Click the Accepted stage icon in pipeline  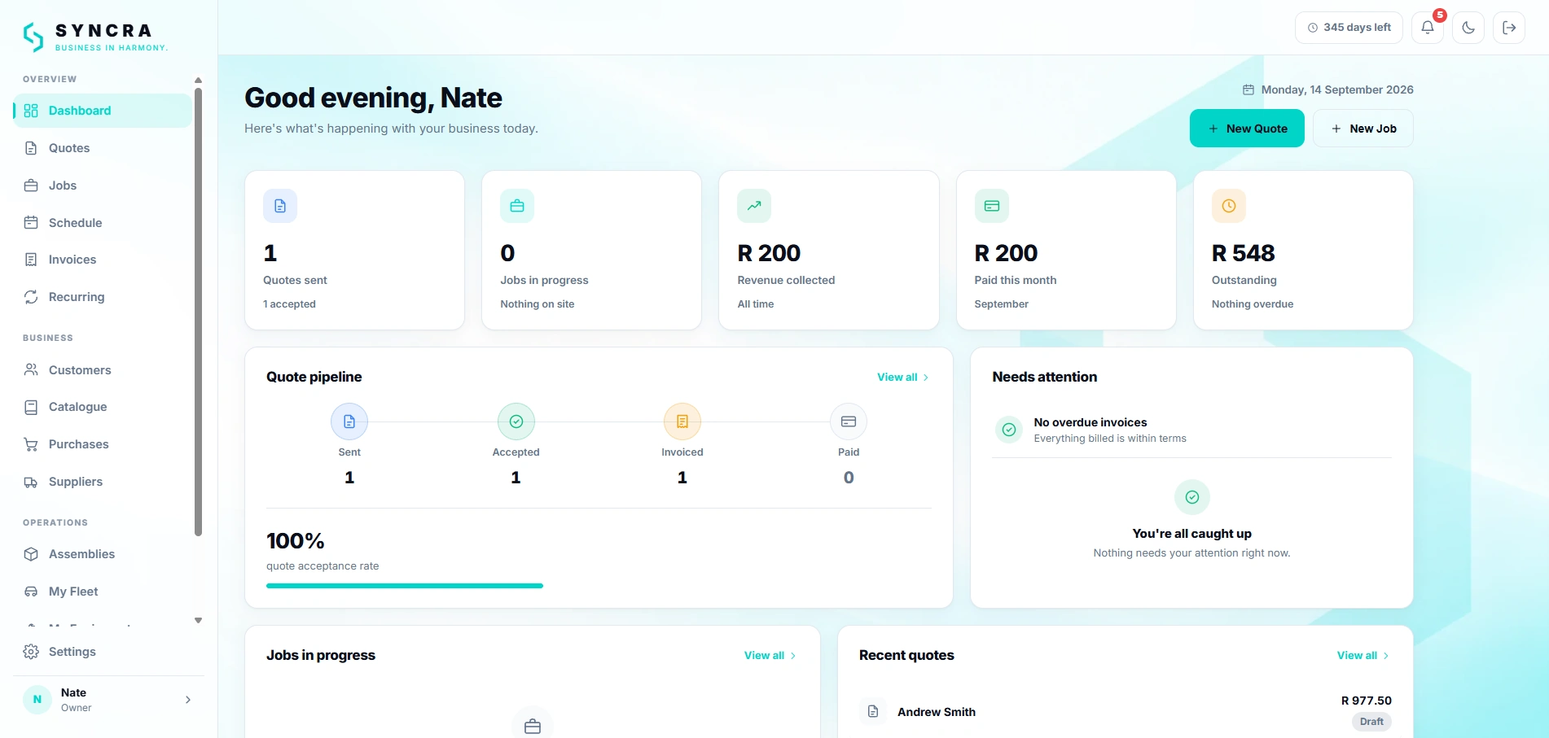516,421
